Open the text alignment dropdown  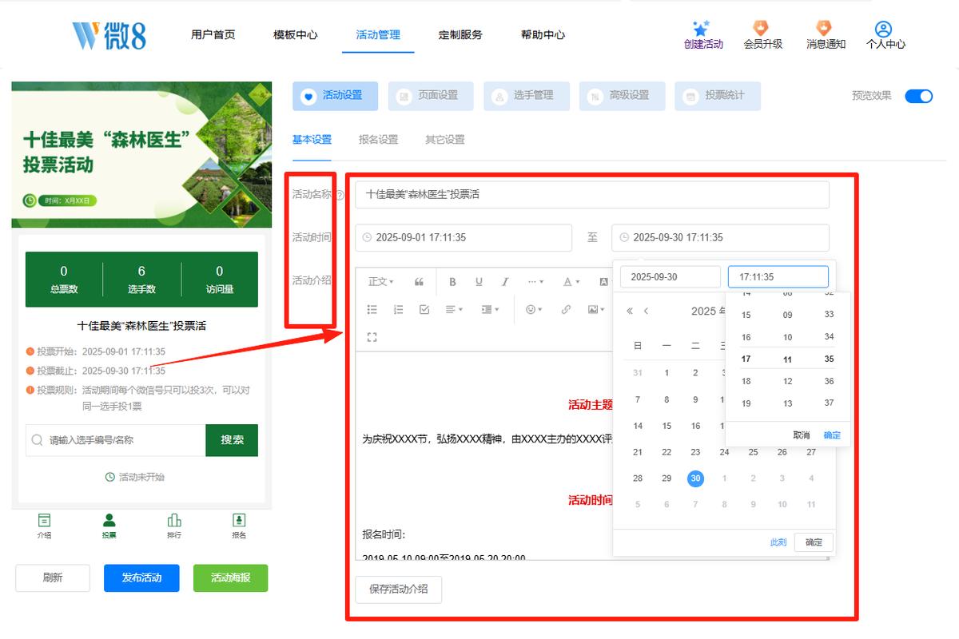pyautogui.click(x=454, y=310)
